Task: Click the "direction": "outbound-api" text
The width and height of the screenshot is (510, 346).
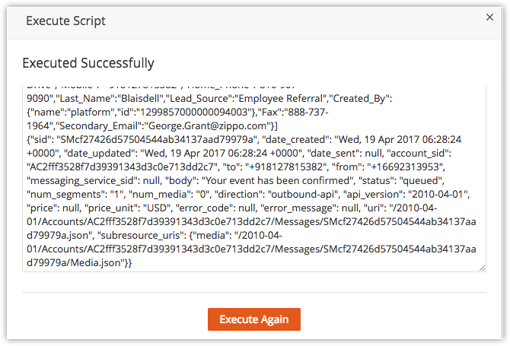Action: tap(277, 194)
